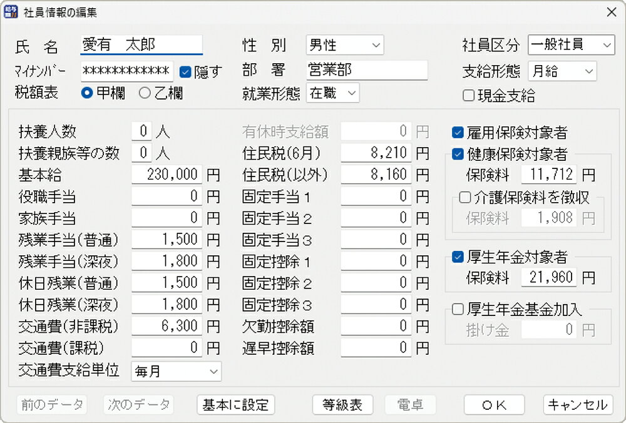The image size is (626, 423).
Task: Open the 等級表 button
Action: tap(342, 405)
